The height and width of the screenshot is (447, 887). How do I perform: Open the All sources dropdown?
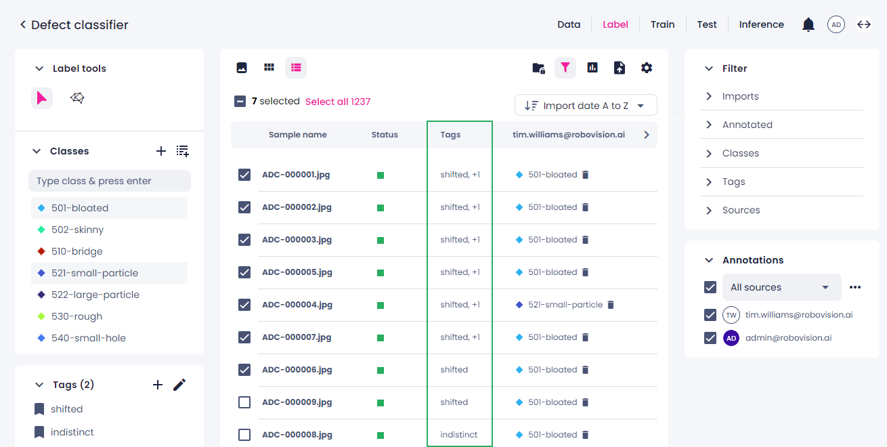(x=781, y=287)
